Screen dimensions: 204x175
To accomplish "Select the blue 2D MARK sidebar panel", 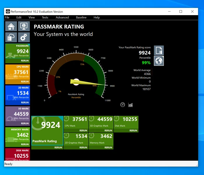I will coord(17,93).
